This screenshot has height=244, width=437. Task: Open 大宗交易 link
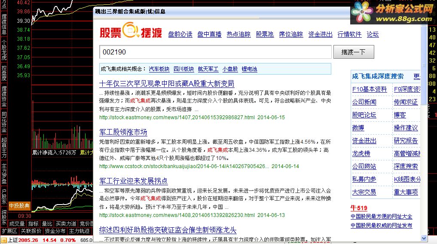coord(364,192)
